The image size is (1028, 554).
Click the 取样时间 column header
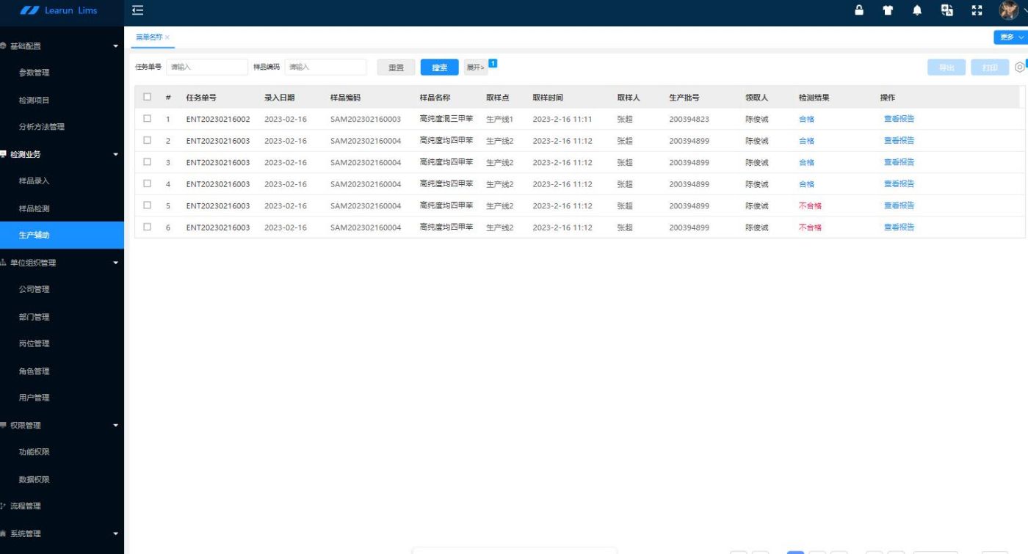548,98
